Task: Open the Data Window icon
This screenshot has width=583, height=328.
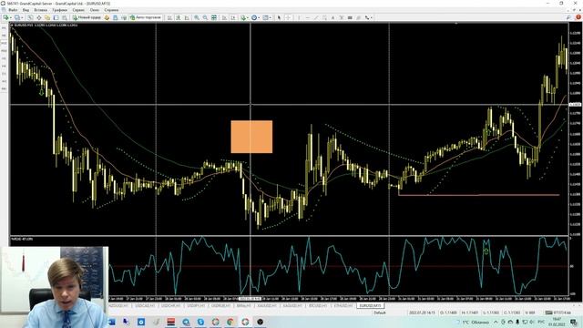Action: pos(38,17)
